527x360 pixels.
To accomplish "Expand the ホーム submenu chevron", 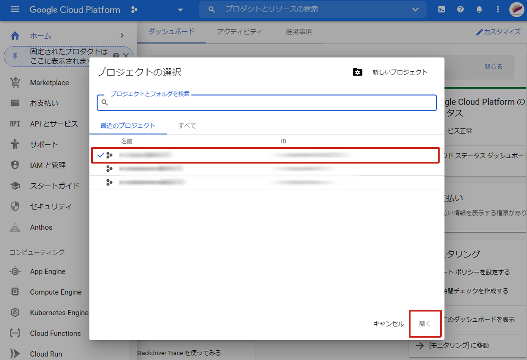I will (122, 36).
